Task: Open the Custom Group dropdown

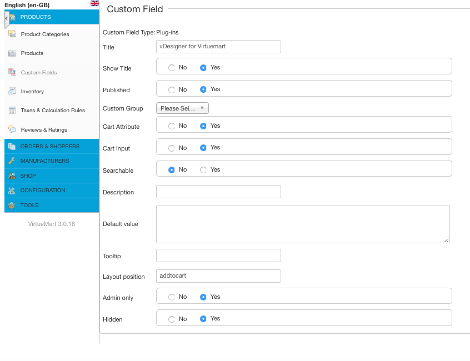Action: [x=182, y=108]
